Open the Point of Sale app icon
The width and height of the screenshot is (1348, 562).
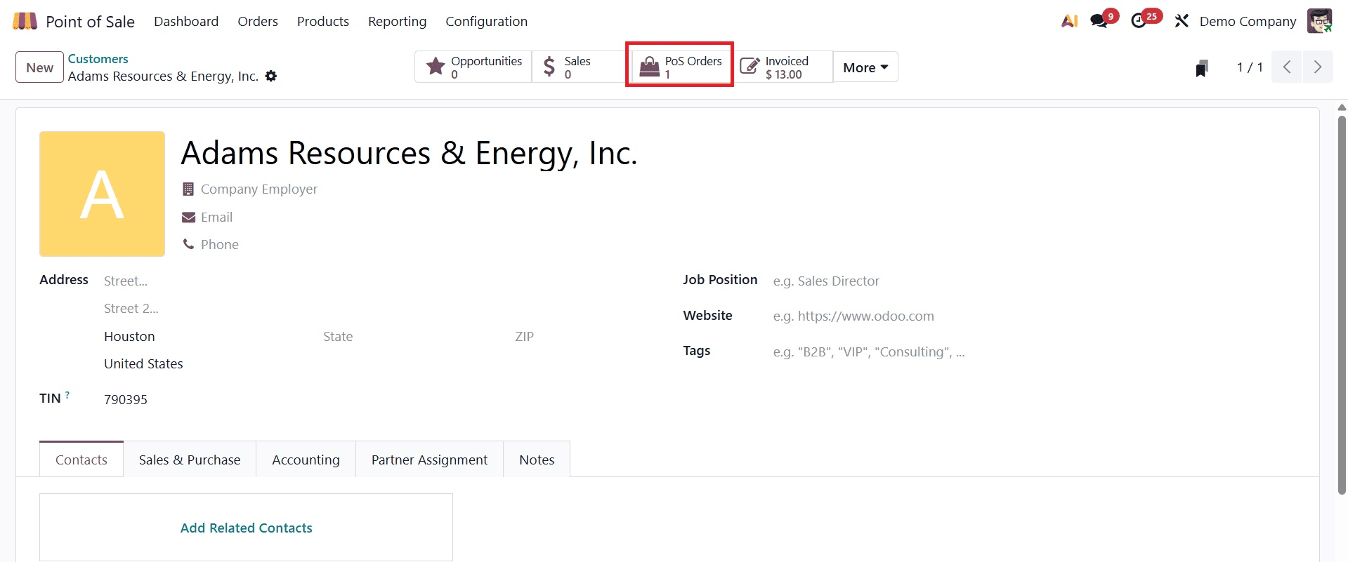coord(25,21)
